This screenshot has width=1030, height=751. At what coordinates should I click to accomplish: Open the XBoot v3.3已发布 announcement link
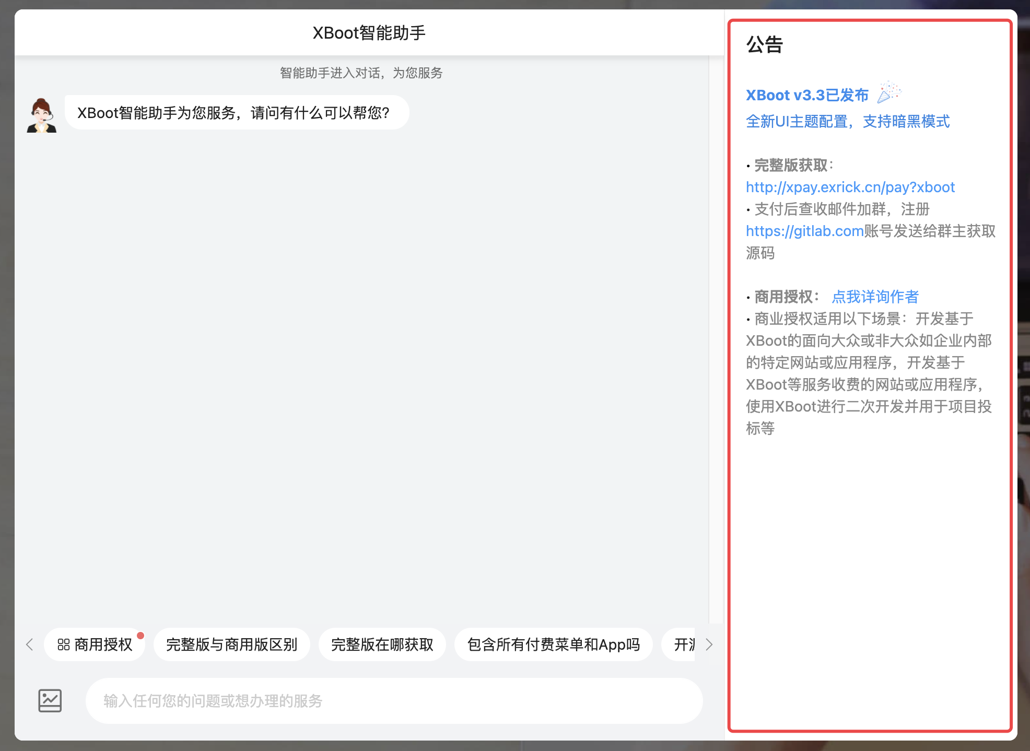807,95
